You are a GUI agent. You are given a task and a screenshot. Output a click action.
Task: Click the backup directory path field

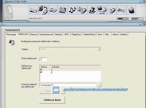pyautogui.click(x=68, y=85)
